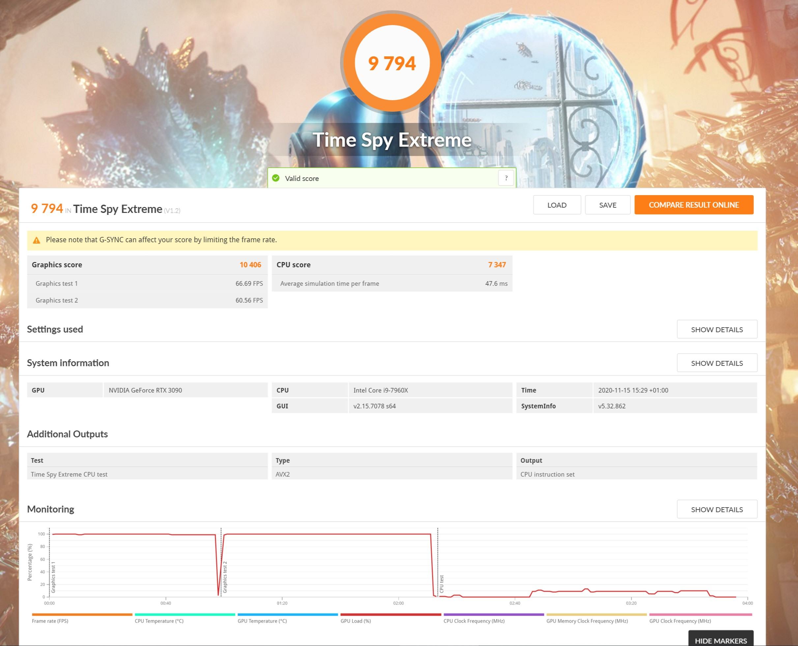The height and width of the screenshot is (646, 798).
Task: Click the 9 794 score circle
Action: [x=392, y=63]
